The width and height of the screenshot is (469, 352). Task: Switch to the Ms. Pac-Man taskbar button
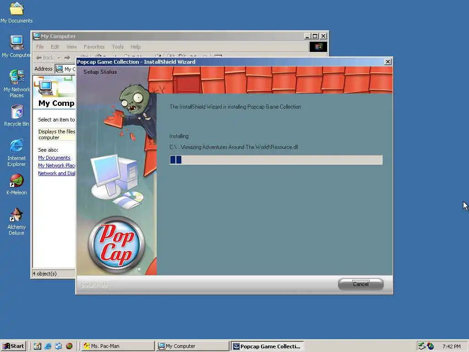coord(118,346)
